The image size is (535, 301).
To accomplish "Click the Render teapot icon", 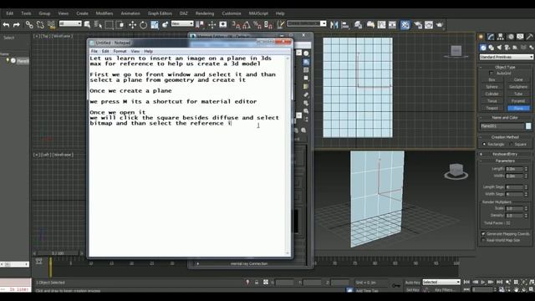I will (440, 25).
